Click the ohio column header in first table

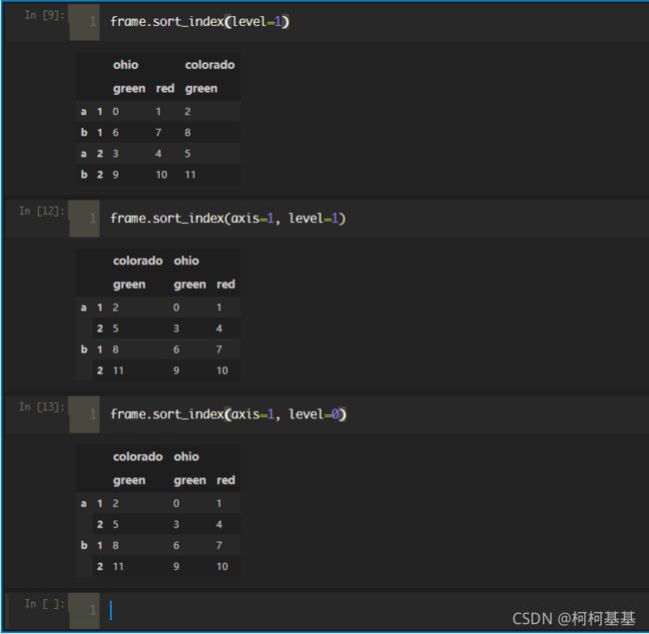tap(126, 65)
